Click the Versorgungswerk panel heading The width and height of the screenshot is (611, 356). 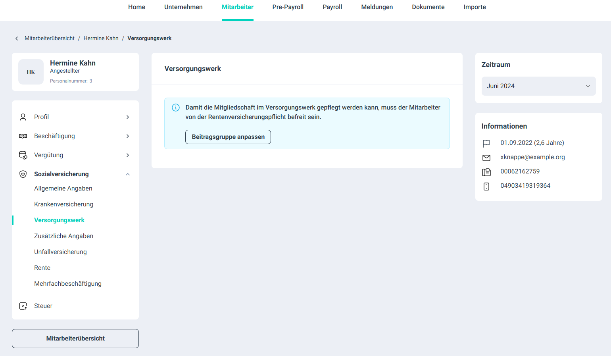tap(193, 69)
